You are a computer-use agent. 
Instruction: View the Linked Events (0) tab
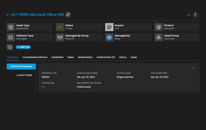coord(106,57)
